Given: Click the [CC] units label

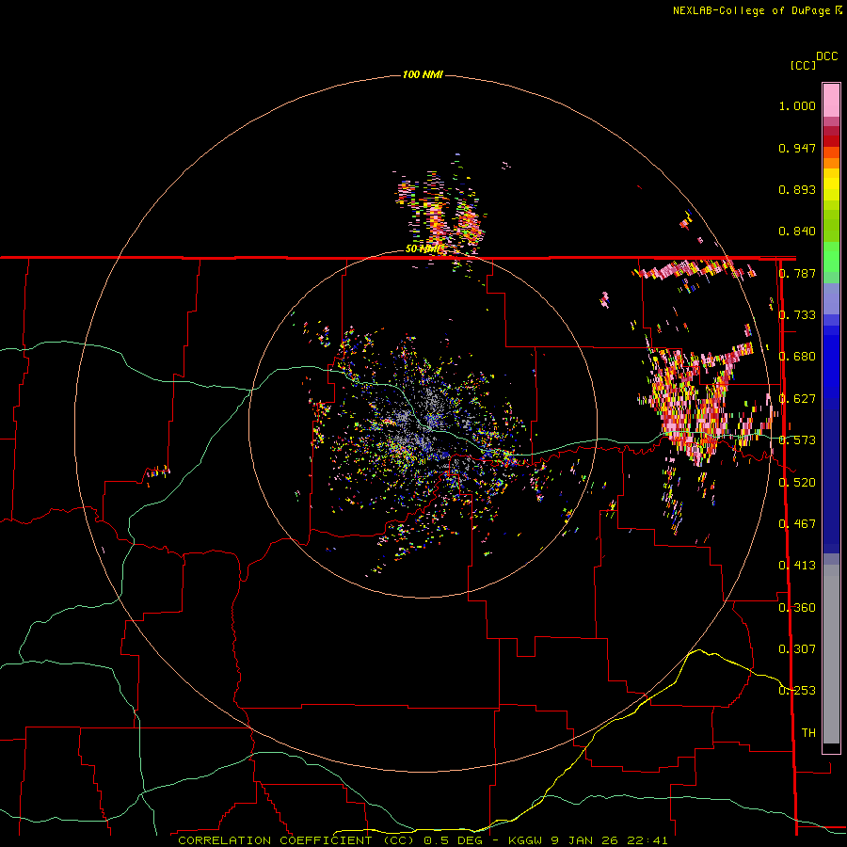Looking at the screenshot, I should [x=803, y=66].
